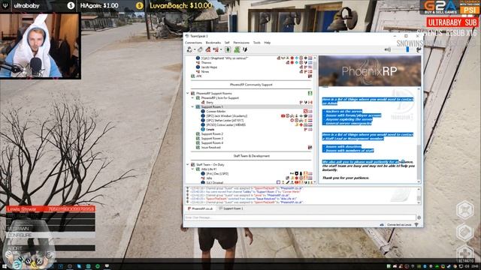This screenshot has width=481, height=270.
Task: Select user [SPC] Stefan Lester
Action: coord(225,120)
